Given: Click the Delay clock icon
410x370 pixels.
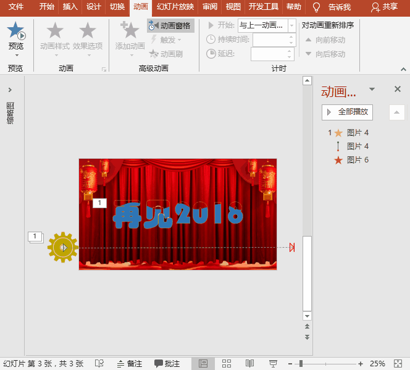Looking at the screenshot, I should pos(211,54).
